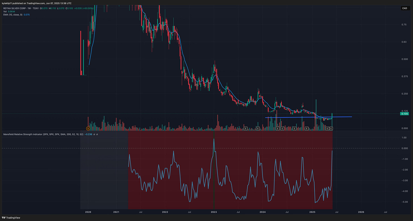This screenshot has height=221, width=413.
Task: Click the earliest E earnings marker
Action: (246, 128)
